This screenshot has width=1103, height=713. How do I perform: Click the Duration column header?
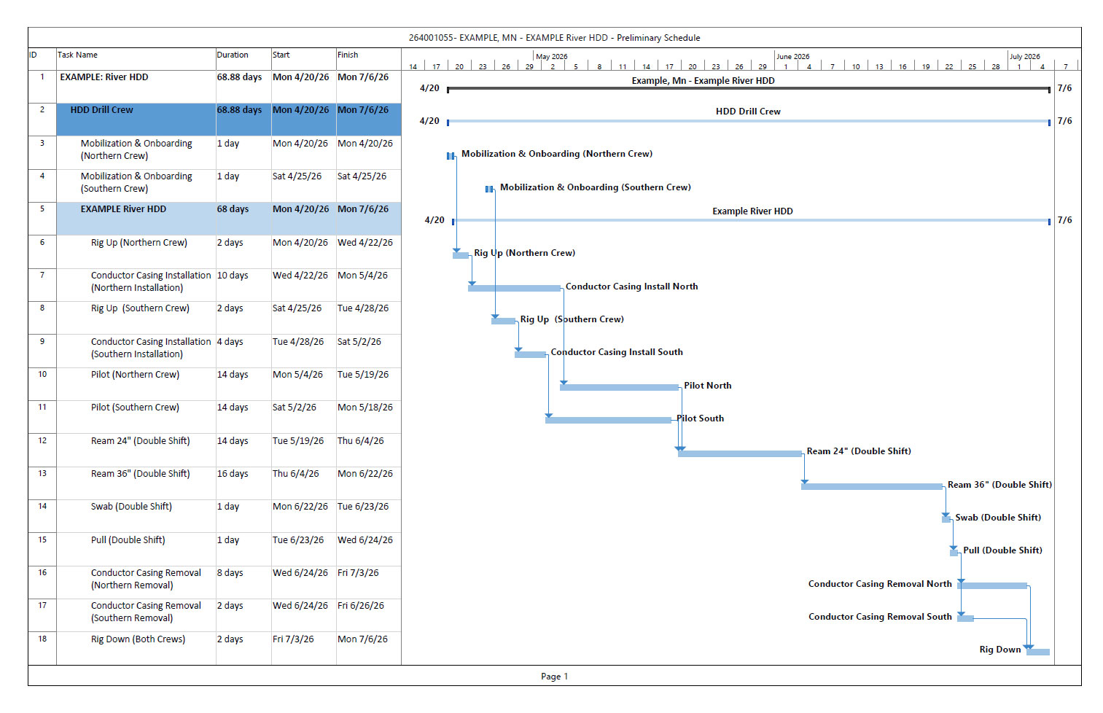[x=233, y=55]
